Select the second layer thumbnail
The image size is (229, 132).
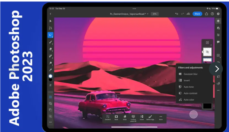pyautogui.click(x=207, y=61)
